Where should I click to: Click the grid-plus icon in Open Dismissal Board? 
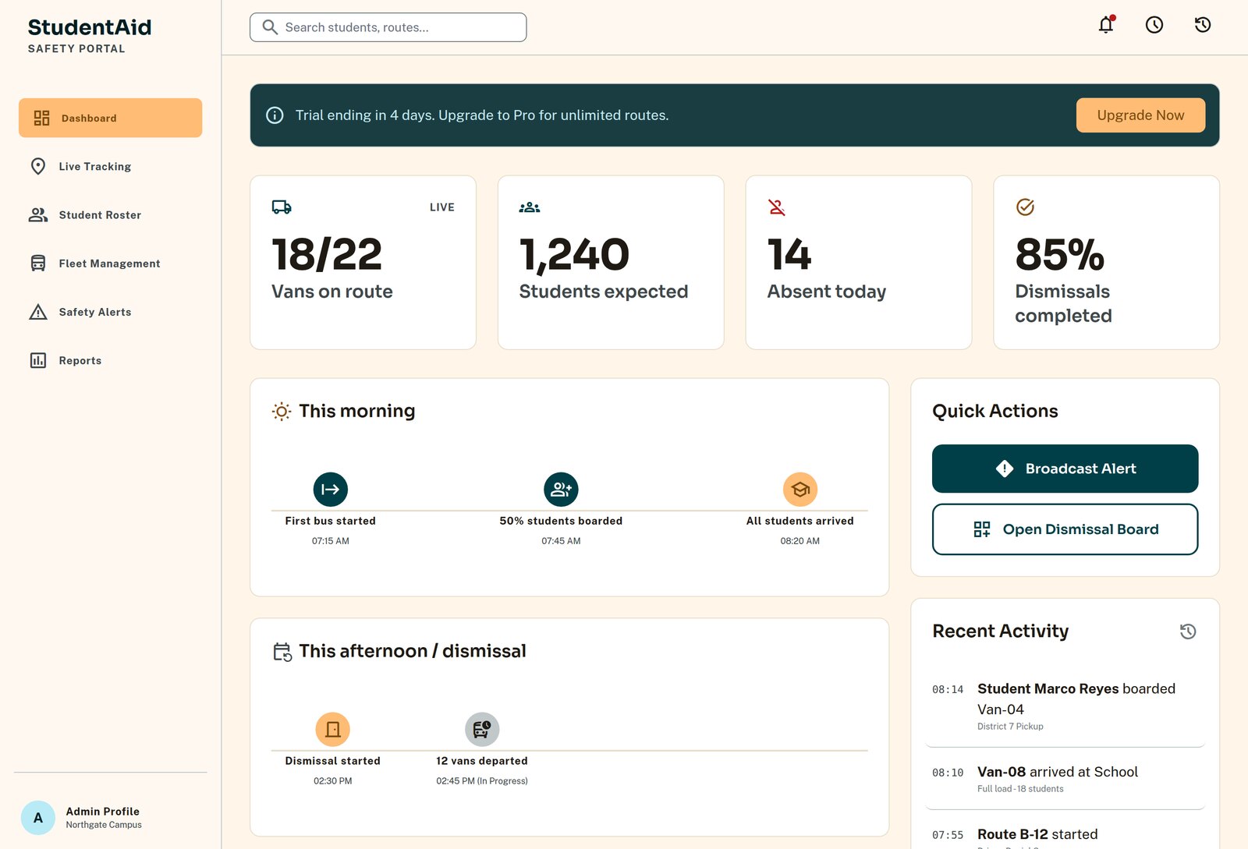click(982, 529)
